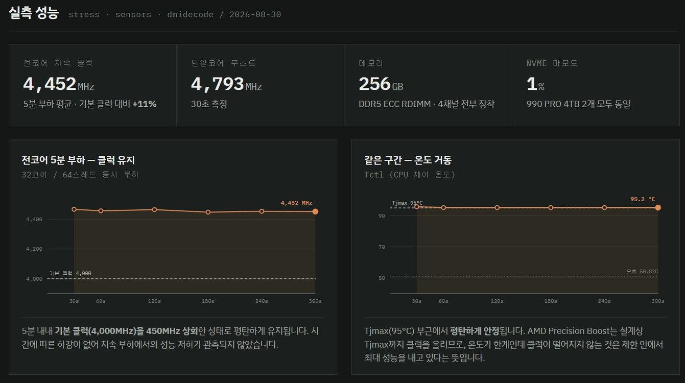
Task: Select the clock chart 60s data point
Action: 101,211
